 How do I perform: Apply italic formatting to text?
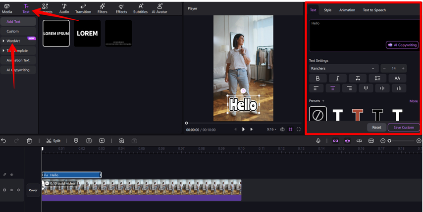click(337, 78)
